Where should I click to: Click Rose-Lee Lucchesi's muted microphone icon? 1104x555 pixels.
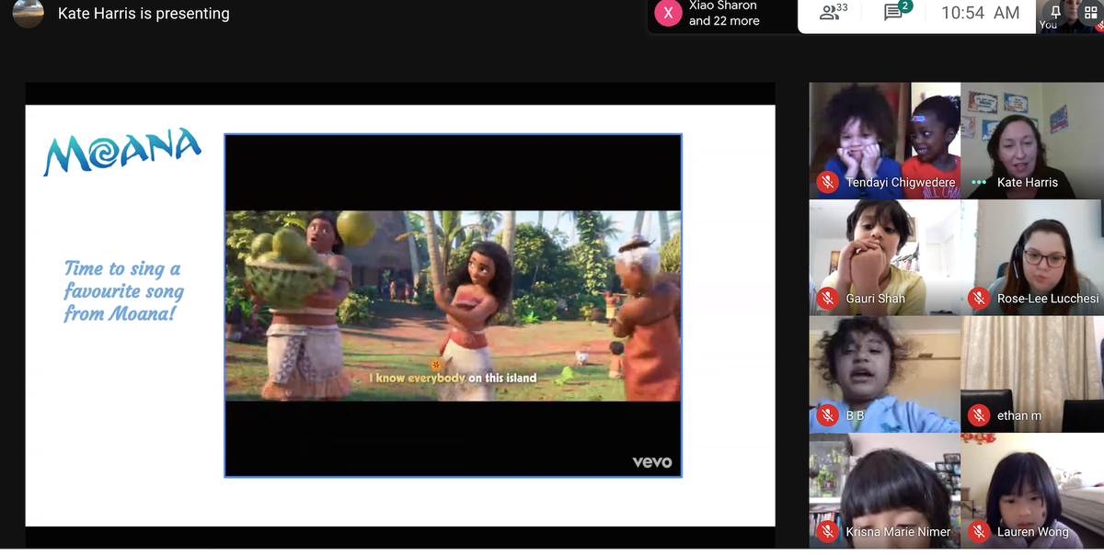click(x=979, y=299)
